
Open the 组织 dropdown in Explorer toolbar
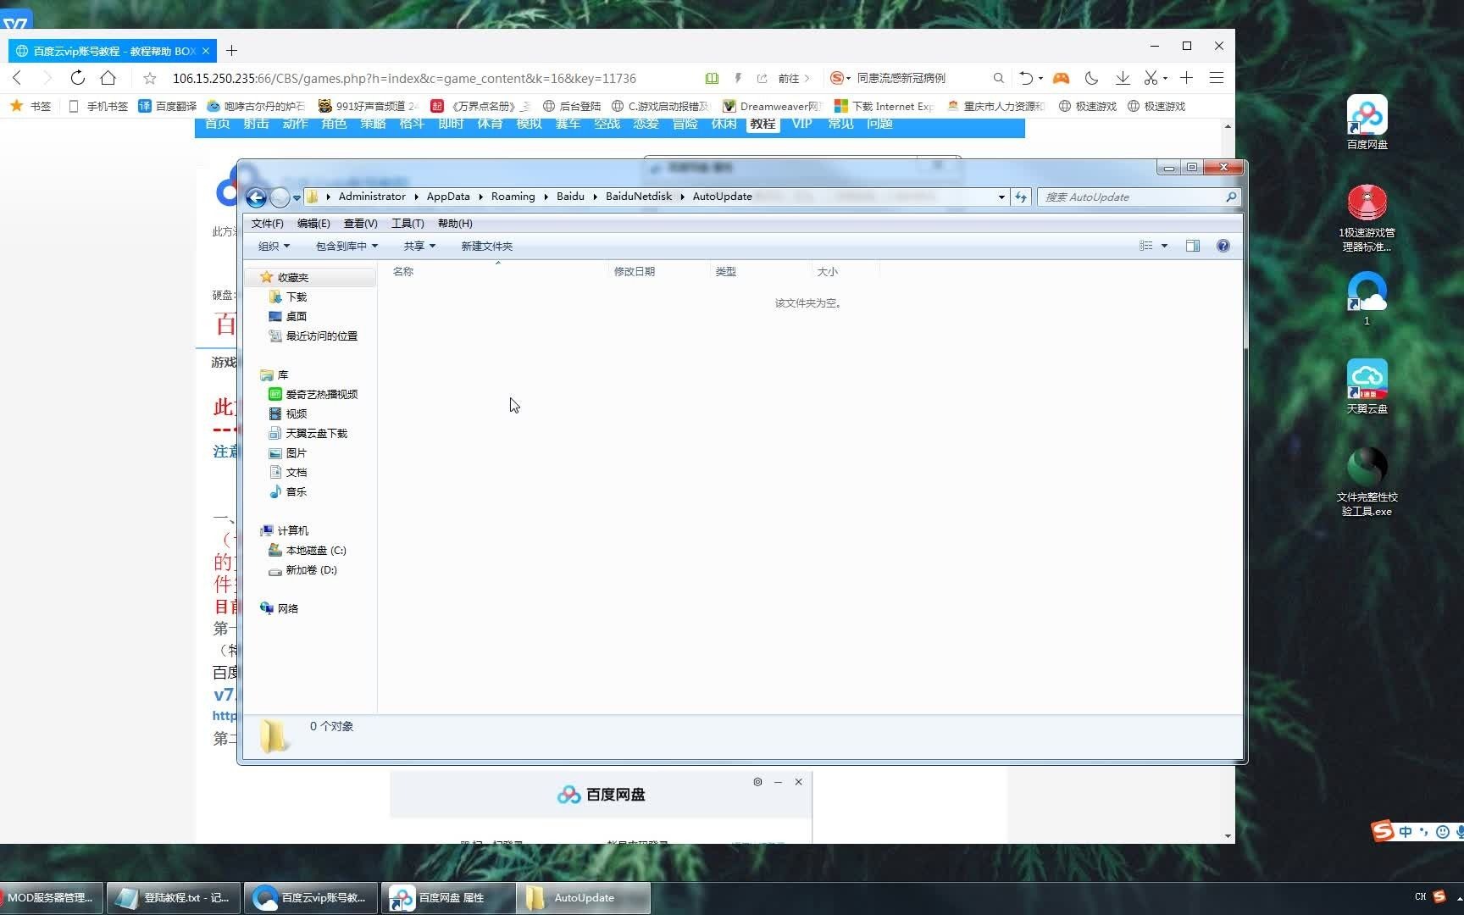tap(274, 246)
